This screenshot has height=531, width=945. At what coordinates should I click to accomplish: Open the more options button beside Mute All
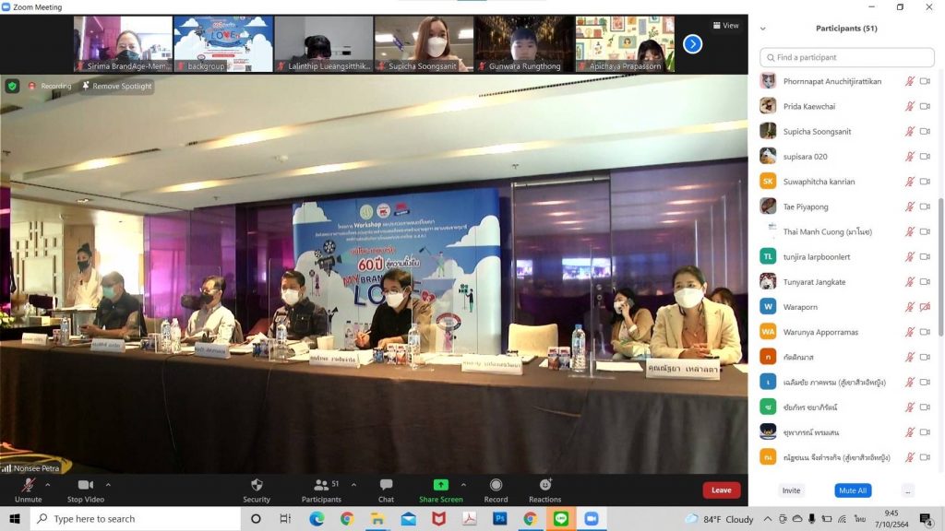[908, 490]
